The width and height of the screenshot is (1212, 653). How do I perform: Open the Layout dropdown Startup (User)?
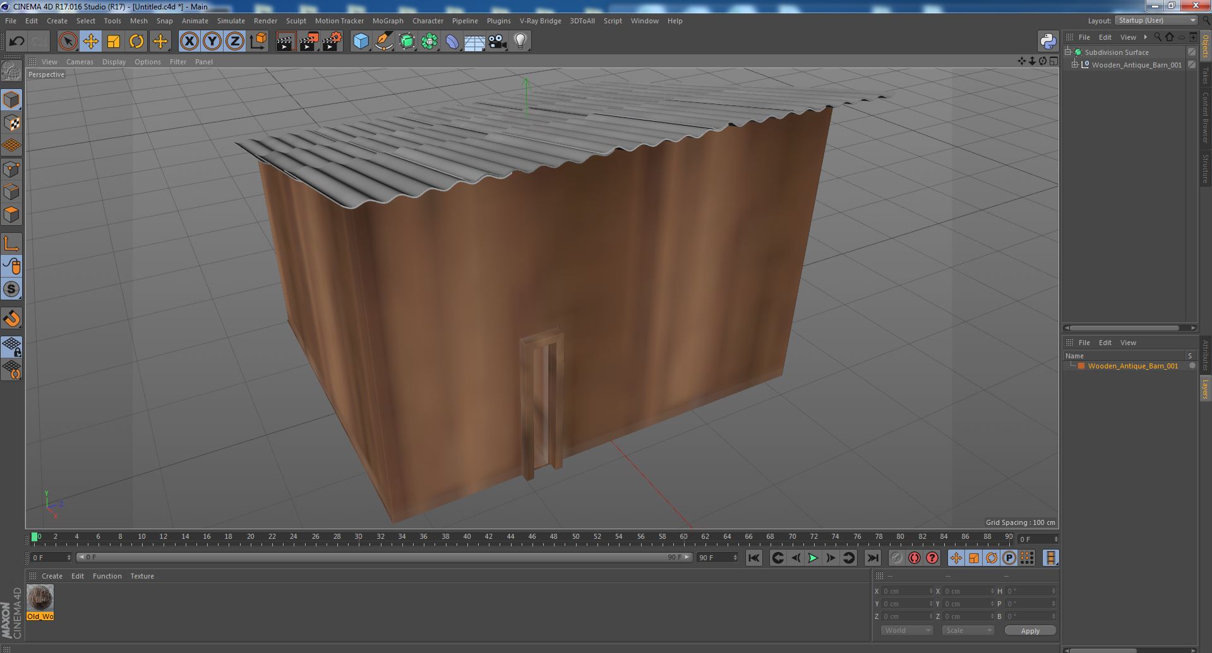pyautogui.click(x=1156, y=20)
